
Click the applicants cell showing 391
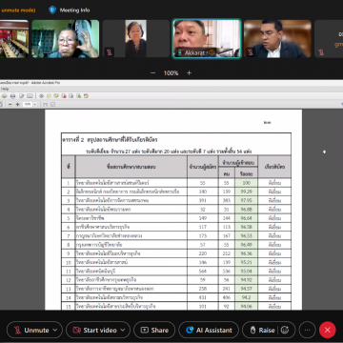click(x=203, y=200)
